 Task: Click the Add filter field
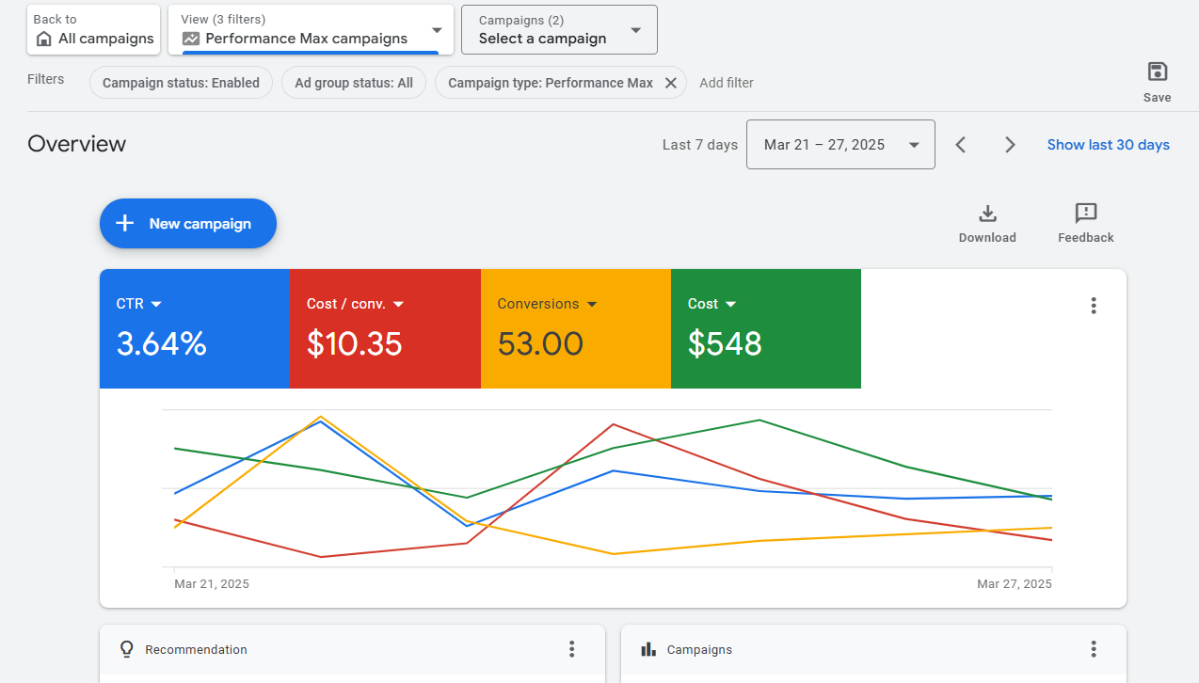727,83
